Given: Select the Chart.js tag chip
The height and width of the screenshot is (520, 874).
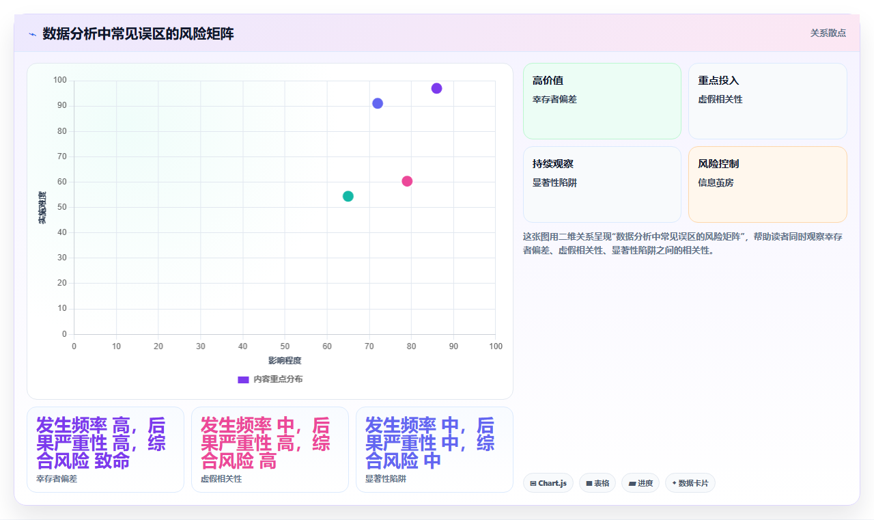Looking at the screenshot, I should click(x=548, y=483).
